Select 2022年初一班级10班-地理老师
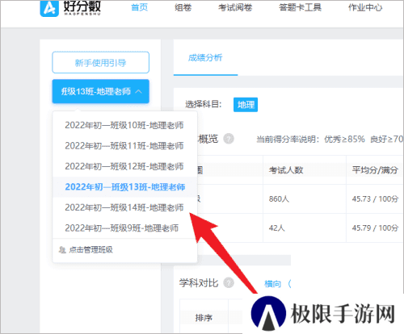 [124, 125]
